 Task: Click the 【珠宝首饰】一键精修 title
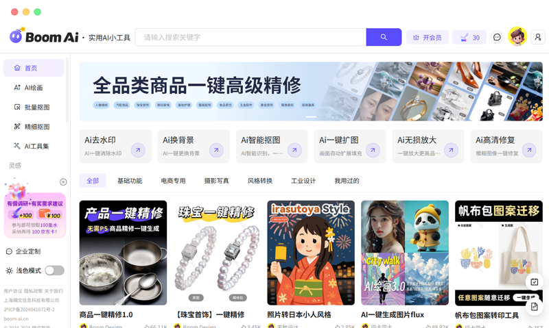209,315
